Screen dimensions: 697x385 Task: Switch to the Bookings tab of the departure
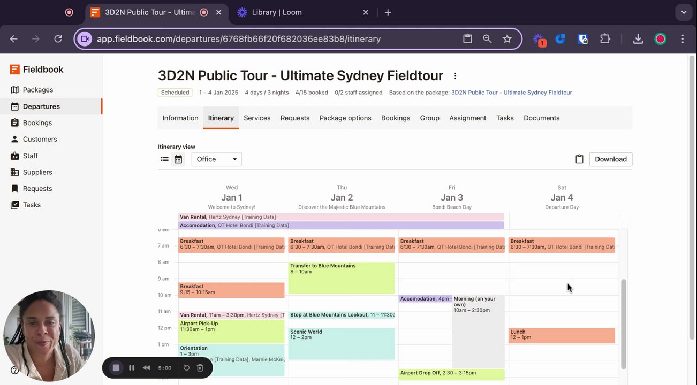click(x=396, y=118)
